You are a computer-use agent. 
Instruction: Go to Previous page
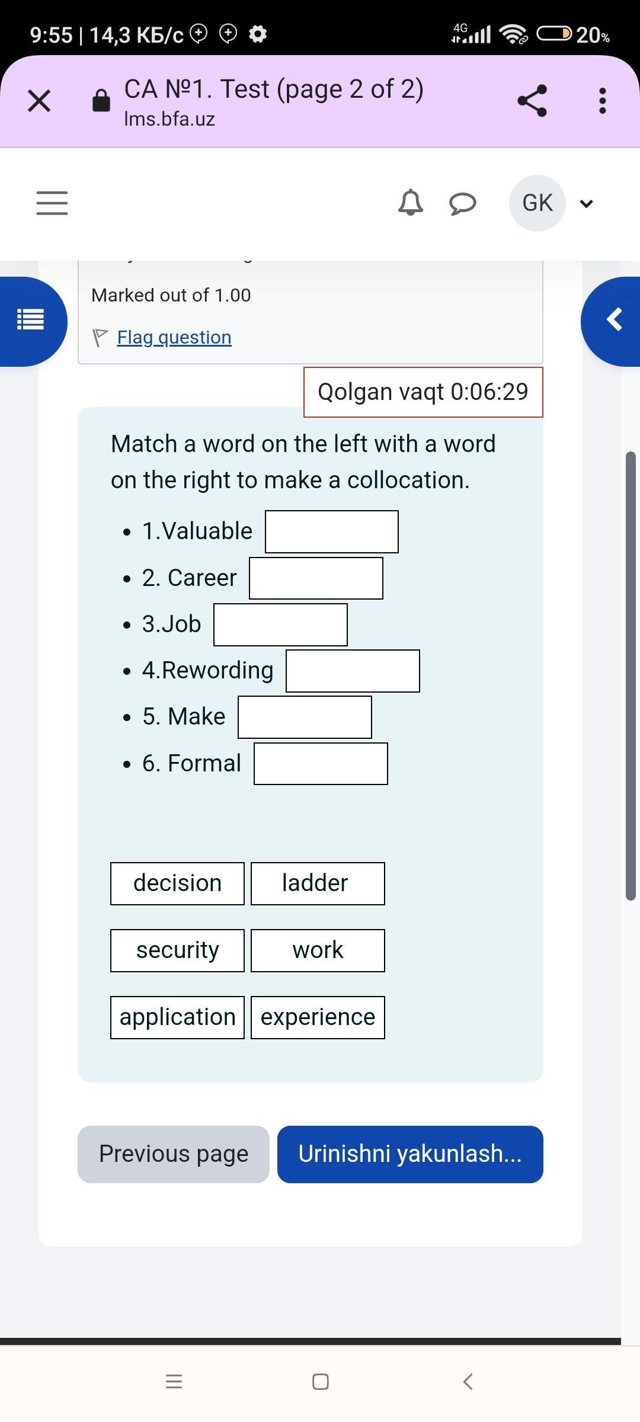point(173,1154)
